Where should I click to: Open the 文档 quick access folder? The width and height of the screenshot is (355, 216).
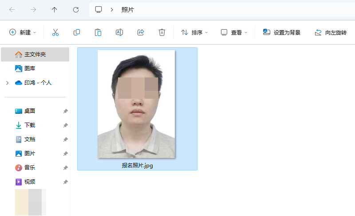coord(29,139)
